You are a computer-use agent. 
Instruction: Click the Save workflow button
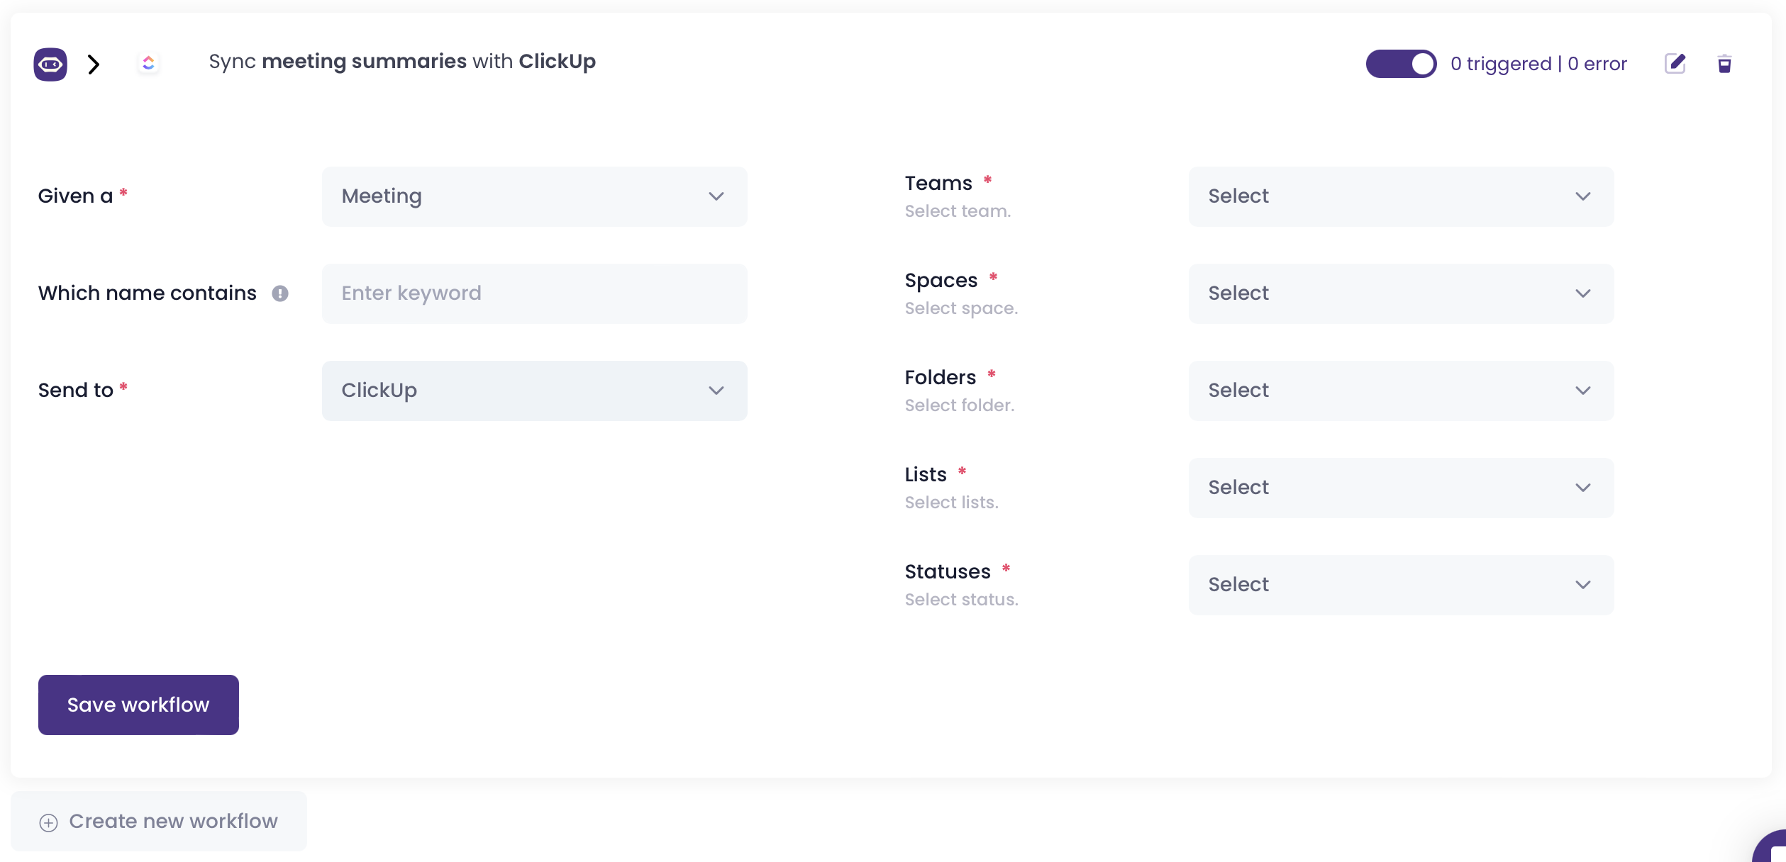138,705
